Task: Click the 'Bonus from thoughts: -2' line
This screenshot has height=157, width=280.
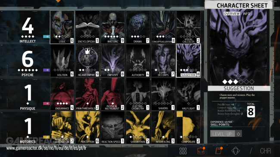Action: [x=230, y=114]
